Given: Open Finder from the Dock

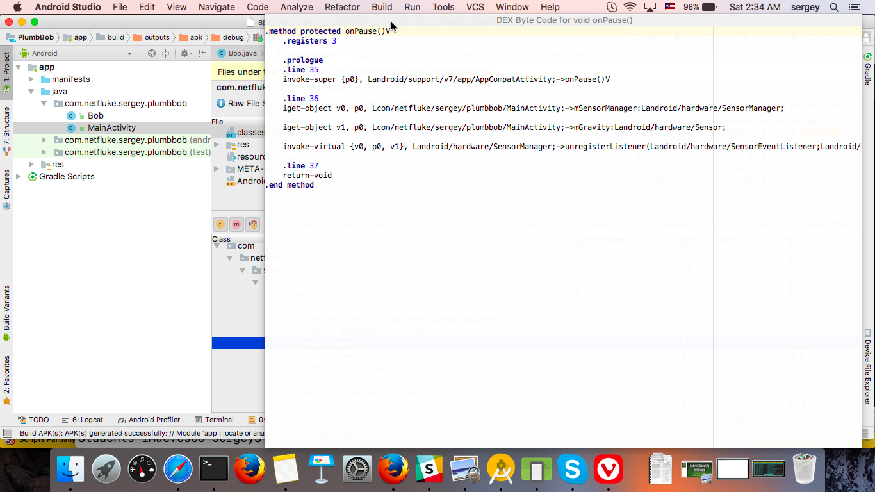Looking at the screenshot, I should [70, 470].
